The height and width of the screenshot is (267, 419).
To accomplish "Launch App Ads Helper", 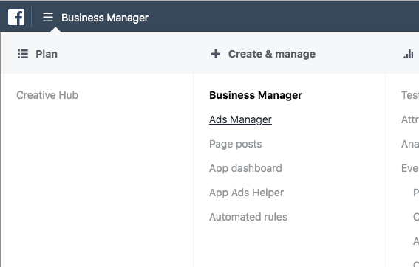I will coord(246,193).
